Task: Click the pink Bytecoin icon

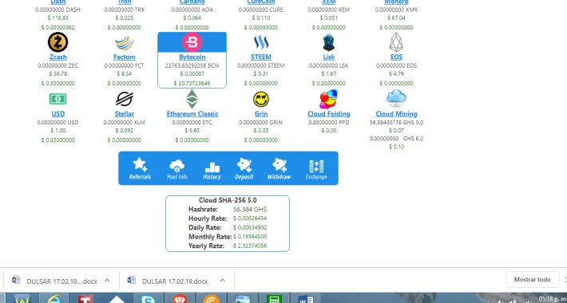Action: pos(192,42)
